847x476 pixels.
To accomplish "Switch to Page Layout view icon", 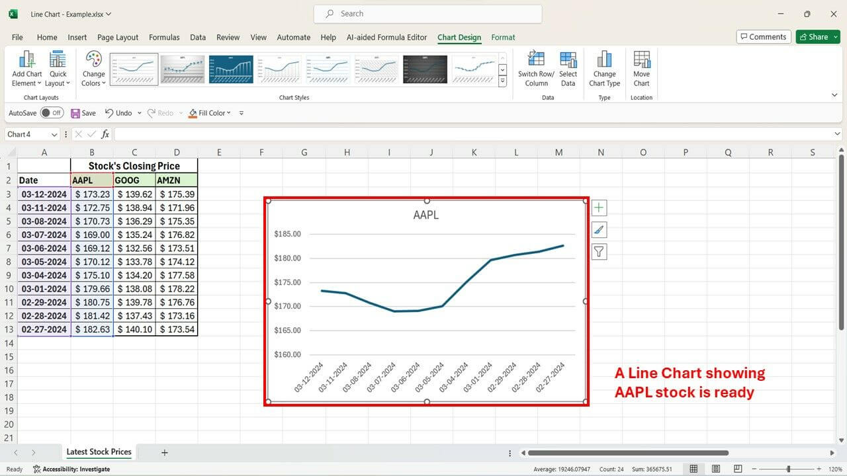I will 715,469.
